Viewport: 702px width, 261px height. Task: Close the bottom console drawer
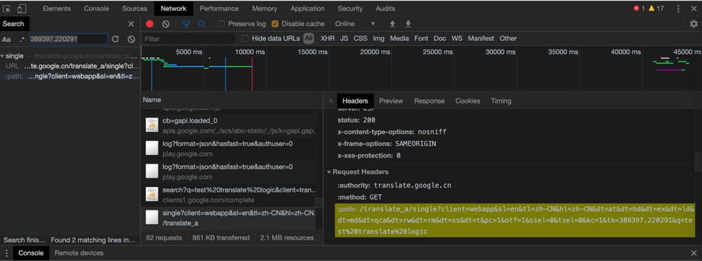[694, 253]
